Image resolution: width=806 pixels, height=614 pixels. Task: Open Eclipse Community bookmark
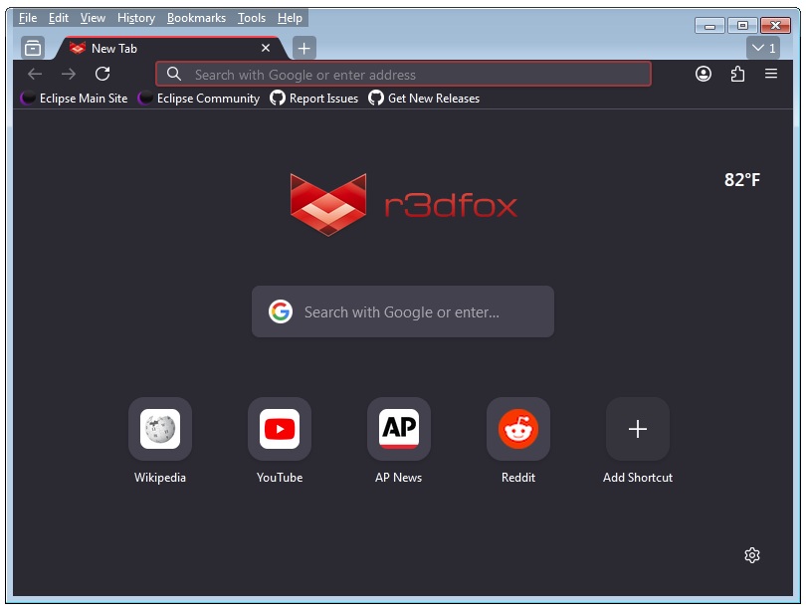point(199,99)
